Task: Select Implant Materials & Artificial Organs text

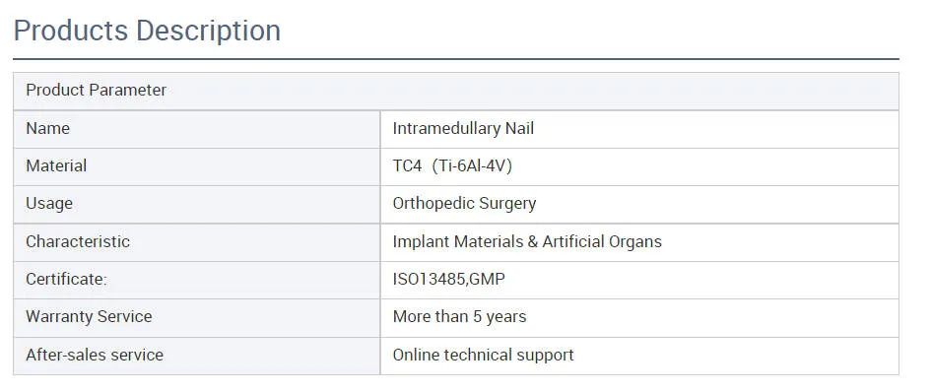Action: 527,241
